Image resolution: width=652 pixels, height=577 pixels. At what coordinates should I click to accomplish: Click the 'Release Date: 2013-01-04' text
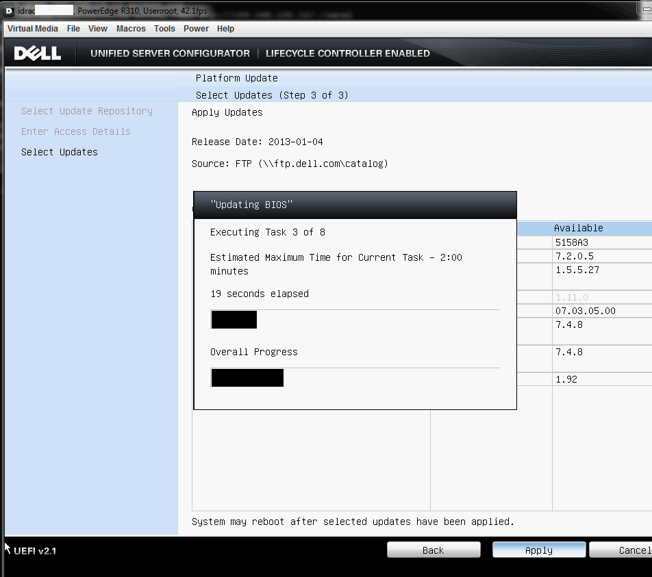pyautogui.click(x=258, y=142)
